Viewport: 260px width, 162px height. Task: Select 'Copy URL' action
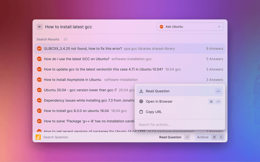point(154,112)
